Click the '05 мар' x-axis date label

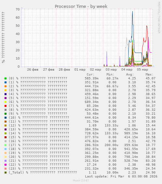142,70
